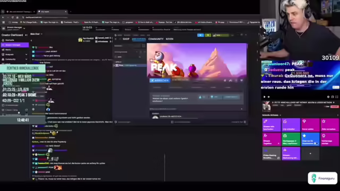Toggle Chat nur für Abonnenten switch
Viewport: 340px width, 191px height.
click(x=316, y=143)
